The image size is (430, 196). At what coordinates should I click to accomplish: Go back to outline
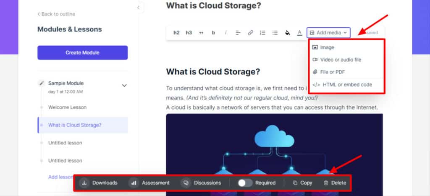click(x=56, y=14)
